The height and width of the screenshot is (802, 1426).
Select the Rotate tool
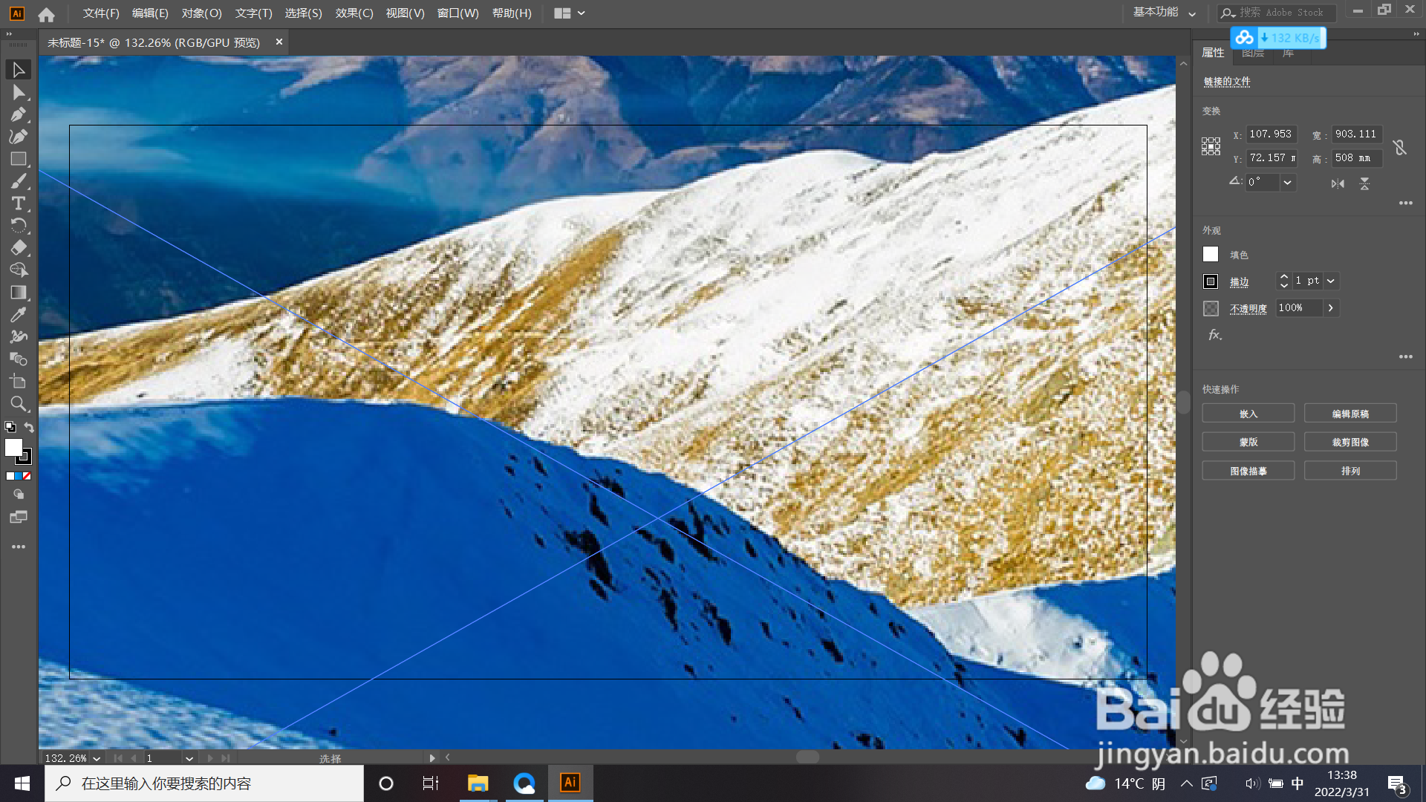pos(19,226)
